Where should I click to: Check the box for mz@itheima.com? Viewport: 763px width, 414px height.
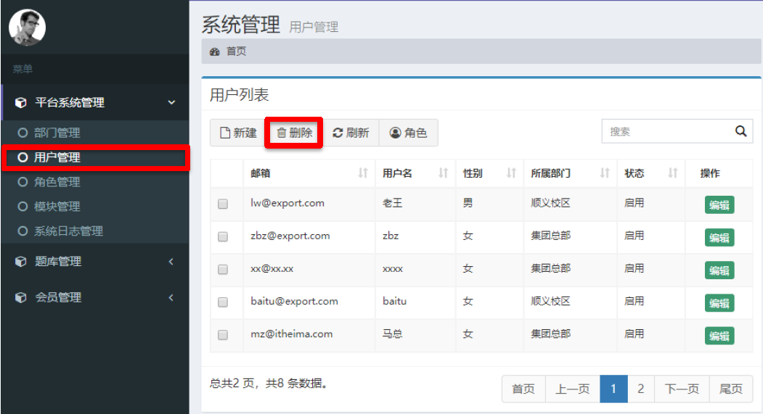pyautogui.click(x=223, y=335)
